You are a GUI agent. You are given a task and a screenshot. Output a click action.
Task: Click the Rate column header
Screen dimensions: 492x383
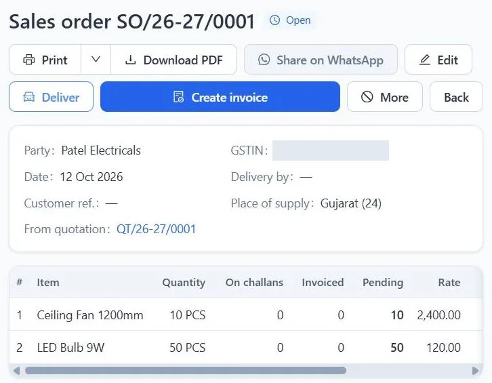tap(449, 282)
